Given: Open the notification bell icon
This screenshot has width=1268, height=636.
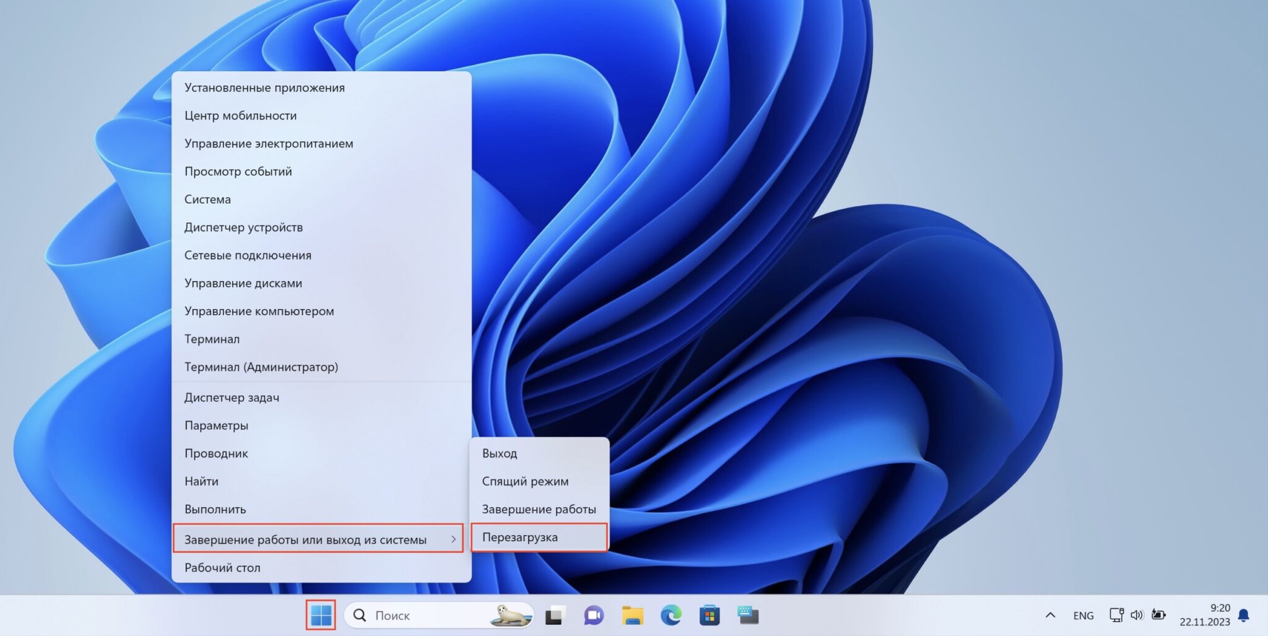Looking at the screenshot, I should [1243, 615].
